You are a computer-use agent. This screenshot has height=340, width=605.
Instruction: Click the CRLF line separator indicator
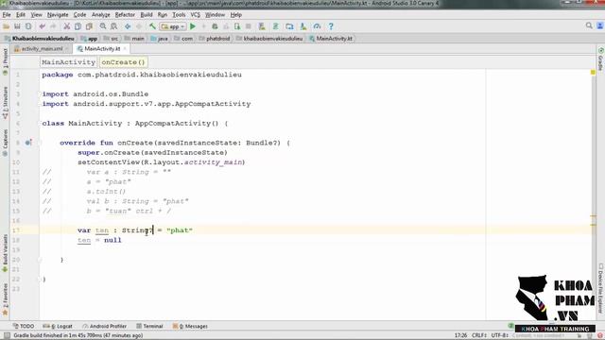(x=479, y=335)
